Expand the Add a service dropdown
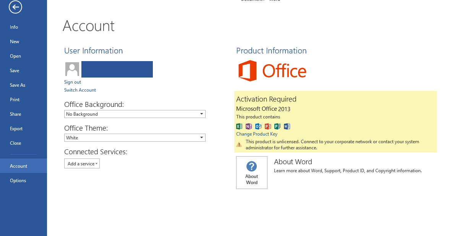449x236 pixels. (82, 163)
